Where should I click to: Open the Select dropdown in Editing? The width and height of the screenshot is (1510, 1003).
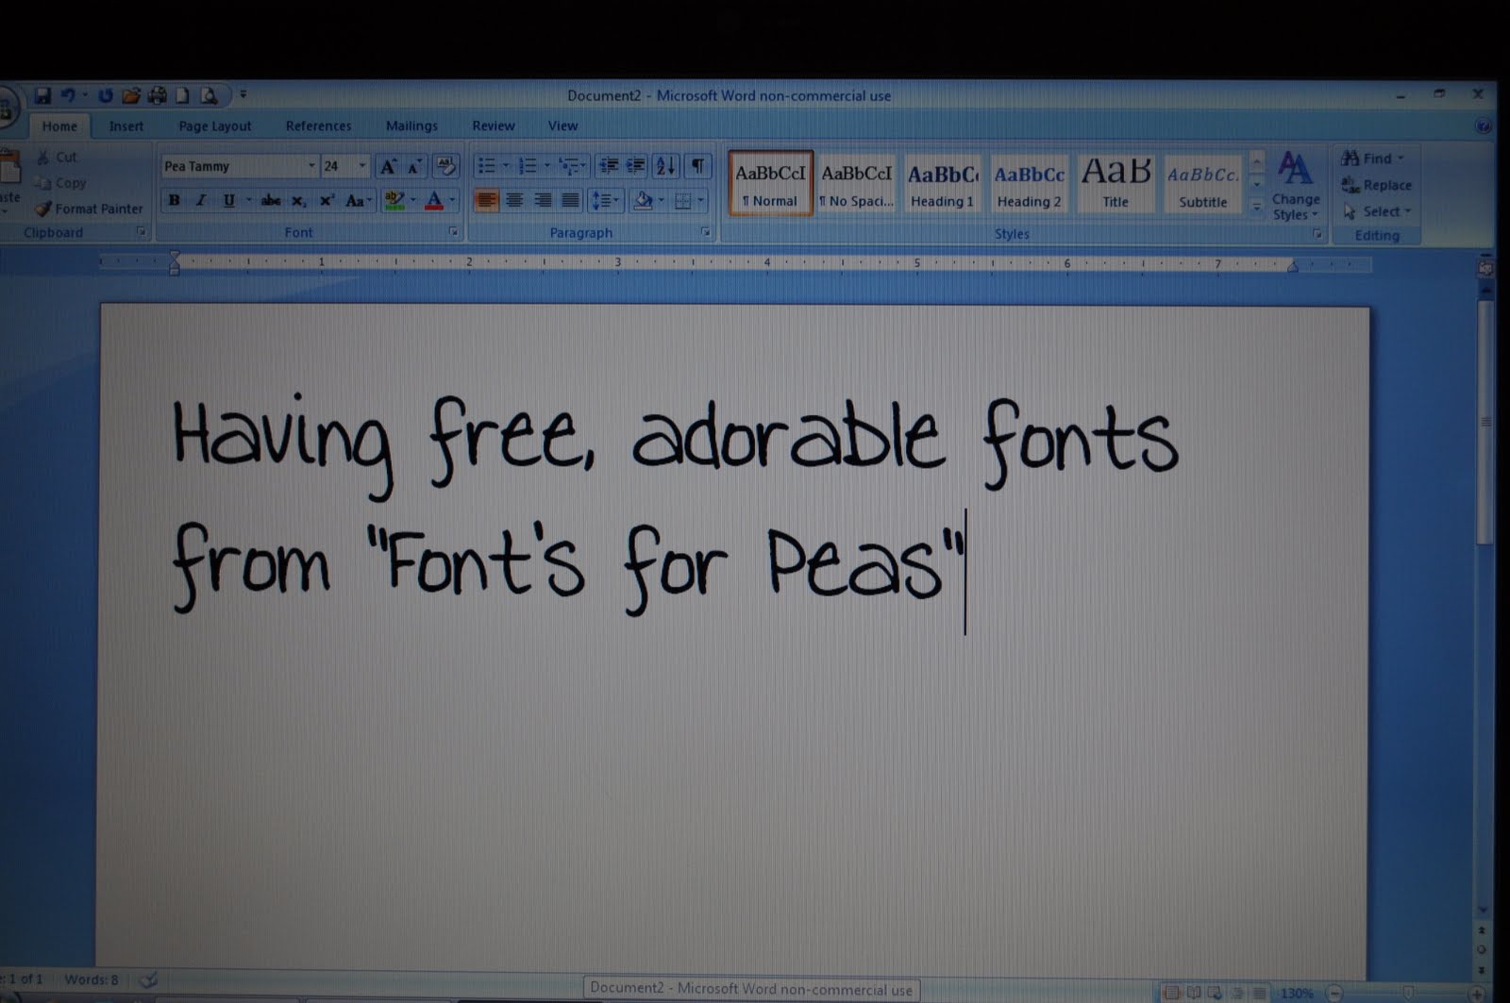pos(1378,211)
